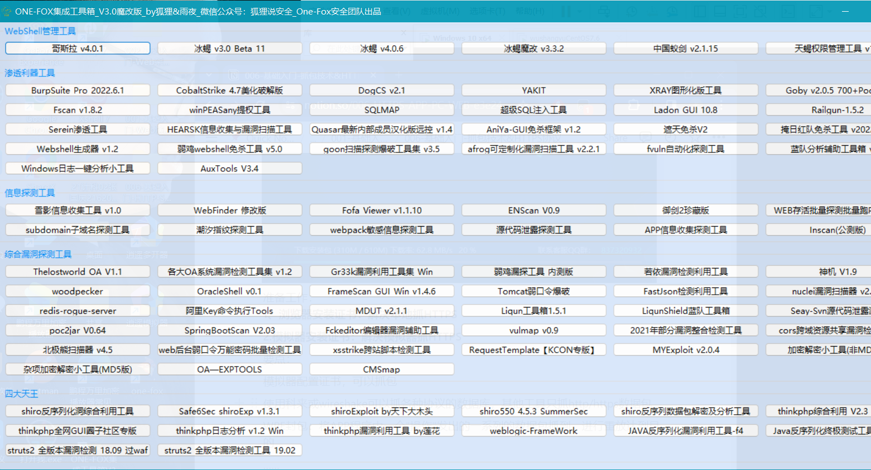Open ENScan V0.9
The width and height of the screenshot is (871, 470).
(x=534, y=210)
